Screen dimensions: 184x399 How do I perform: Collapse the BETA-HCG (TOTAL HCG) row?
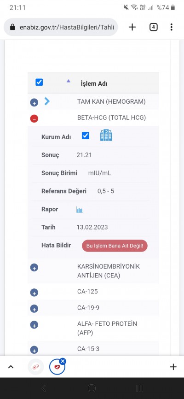[x=34, y=118]
